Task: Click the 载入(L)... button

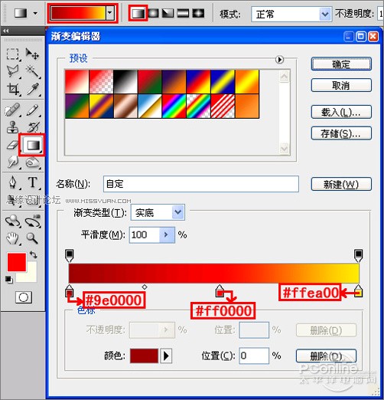Action: coord(341,112)
